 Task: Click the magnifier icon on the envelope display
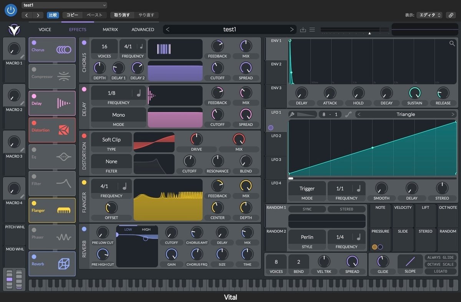click(452, 43)
